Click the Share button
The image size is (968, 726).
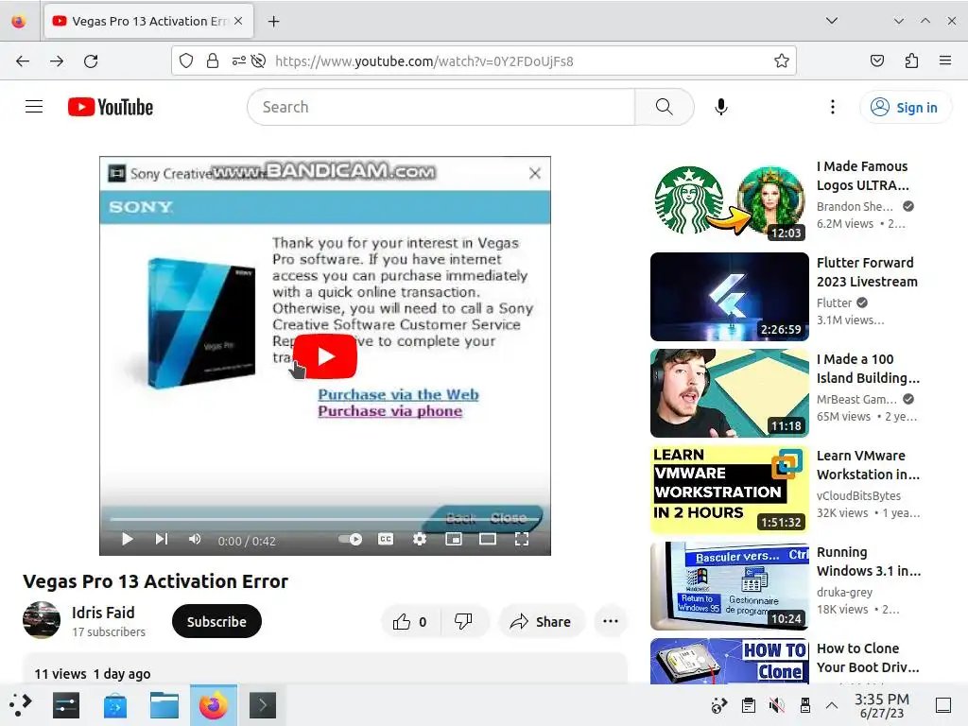tap(541, 622)
